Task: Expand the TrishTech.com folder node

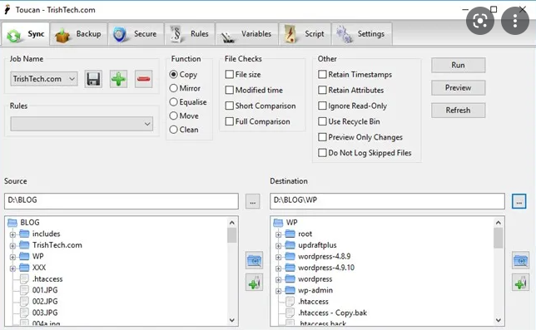Action: coord(12,246)
